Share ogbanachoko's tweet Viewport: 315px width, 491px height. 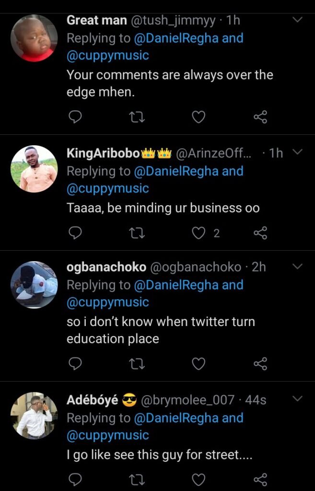pos(260,365)
